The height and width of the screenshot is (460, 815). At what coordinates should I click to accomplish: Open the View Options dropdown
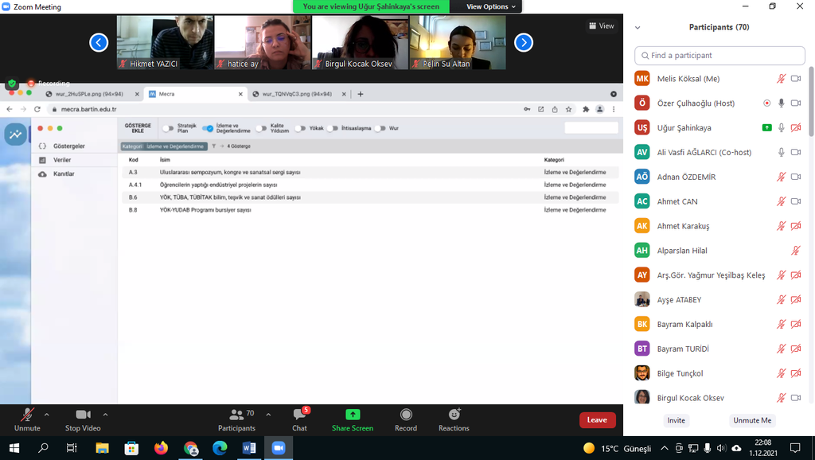pos(490,6)
